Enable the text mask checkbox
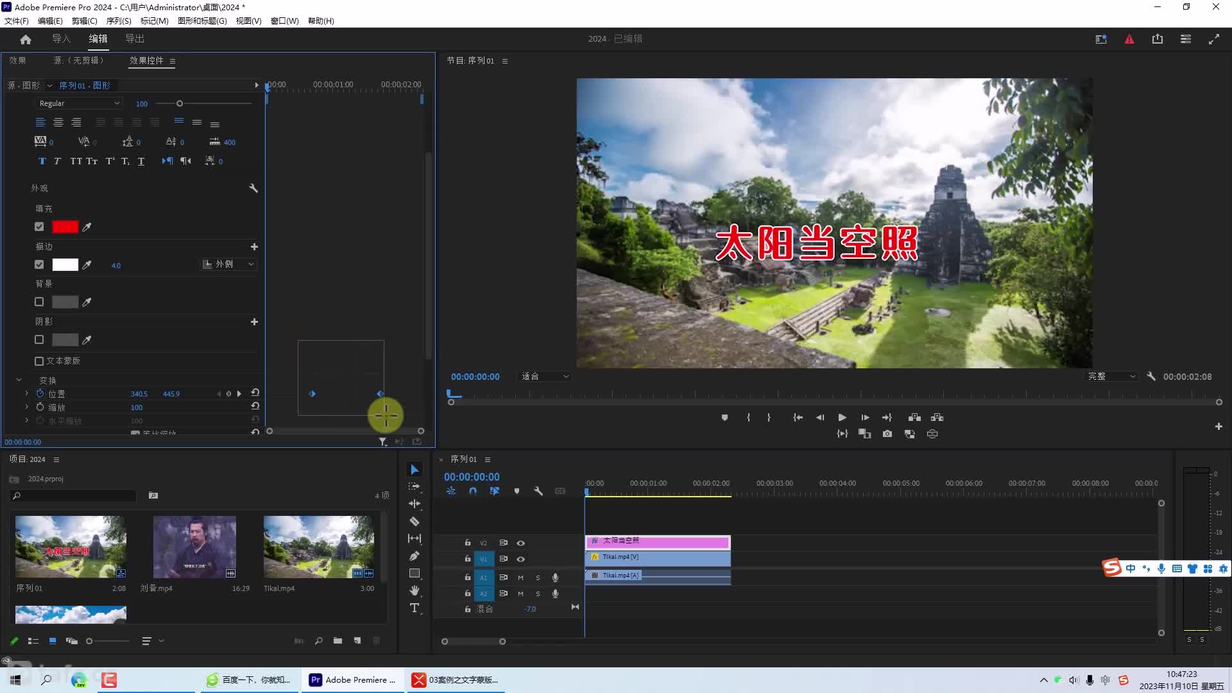The width and height of the screenshot is (1232, 693). pyautogui.click(x=39, y=361)
